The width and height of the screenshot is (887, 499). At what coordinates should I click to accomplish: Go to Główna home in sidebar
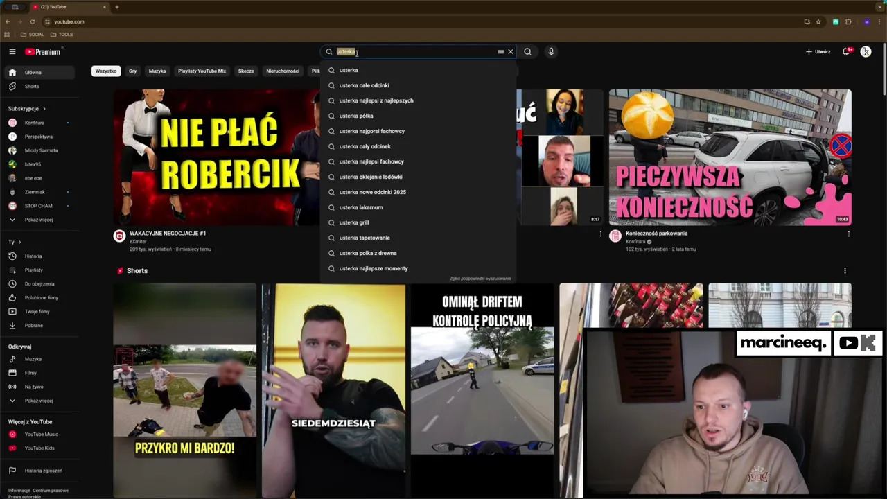tap(41, 72)
